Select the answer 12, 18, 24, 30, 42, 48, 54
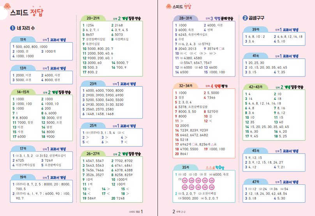The image size is (315, 216). click(x=268, y=194)
